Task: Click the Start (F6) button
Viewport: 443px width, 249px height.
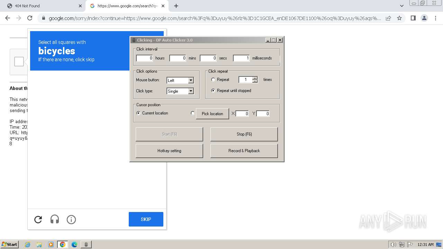Action: [x=169, y=134]
